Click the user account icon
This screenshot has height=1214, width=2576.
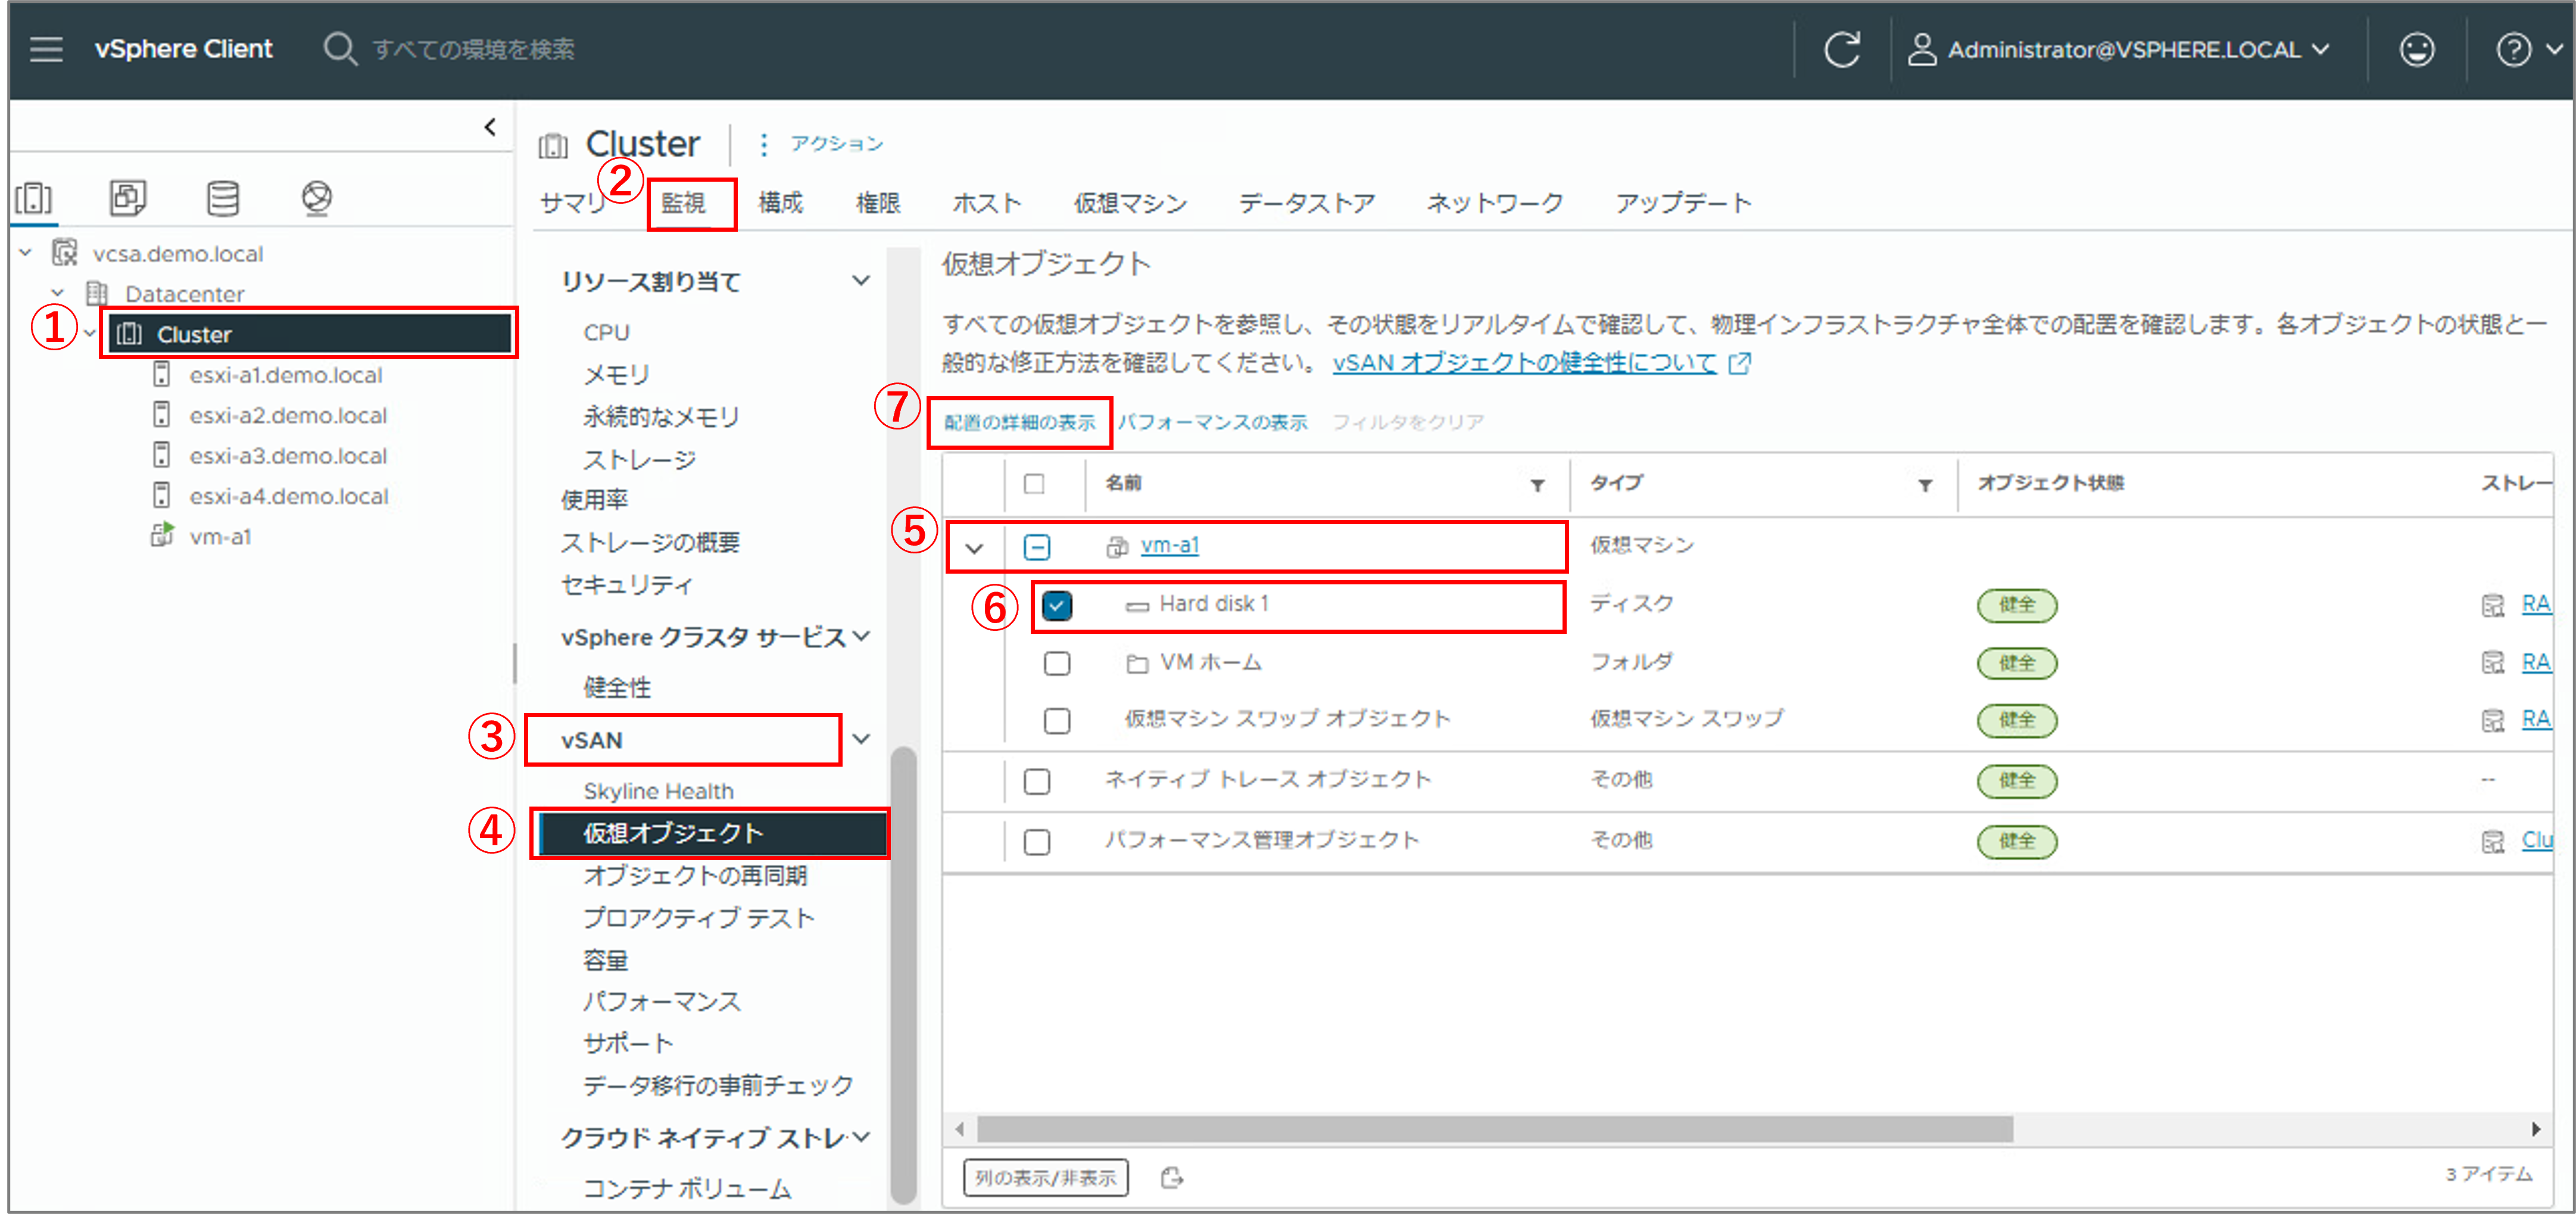(x=1921, y=49)
